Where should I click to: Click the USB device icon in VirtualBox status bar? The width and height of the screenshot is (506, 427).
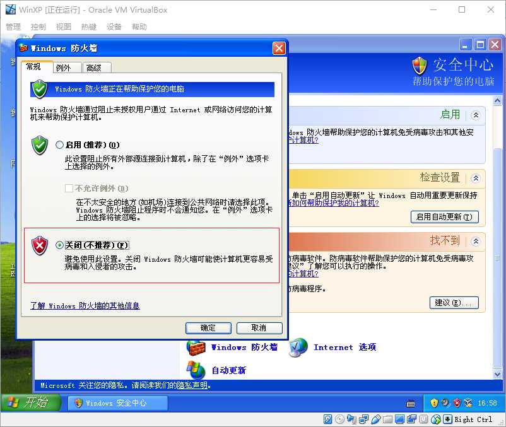click(375, 419)
